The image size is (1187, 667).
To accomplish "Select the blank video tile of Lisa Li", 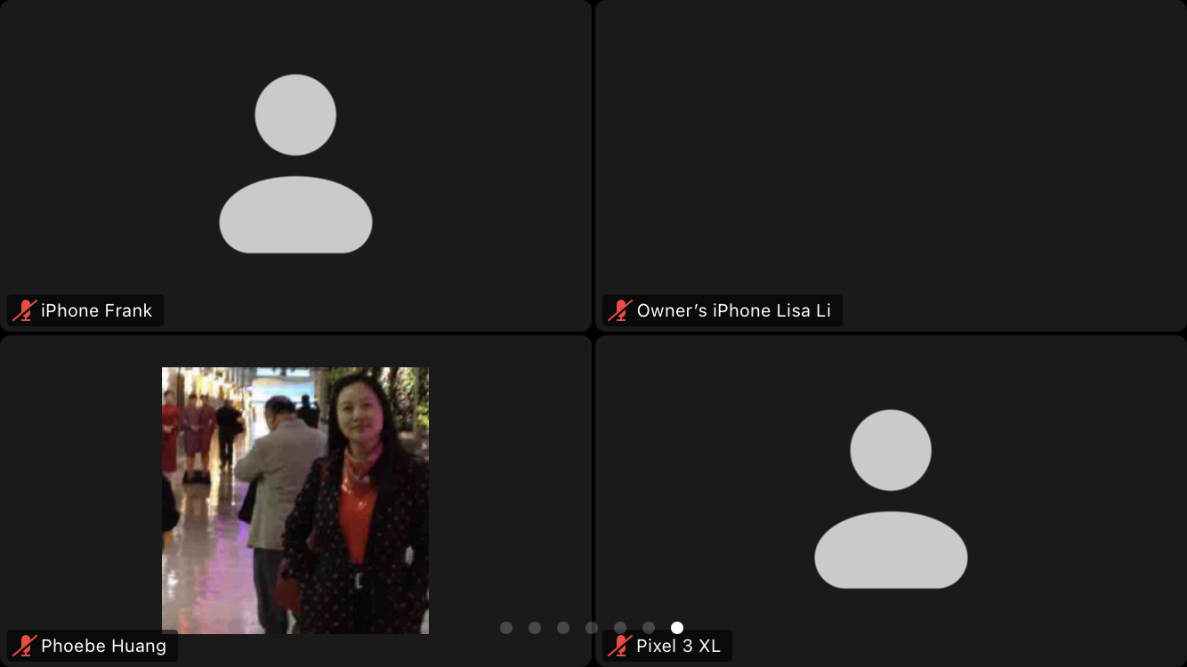I will coord(891,151).
